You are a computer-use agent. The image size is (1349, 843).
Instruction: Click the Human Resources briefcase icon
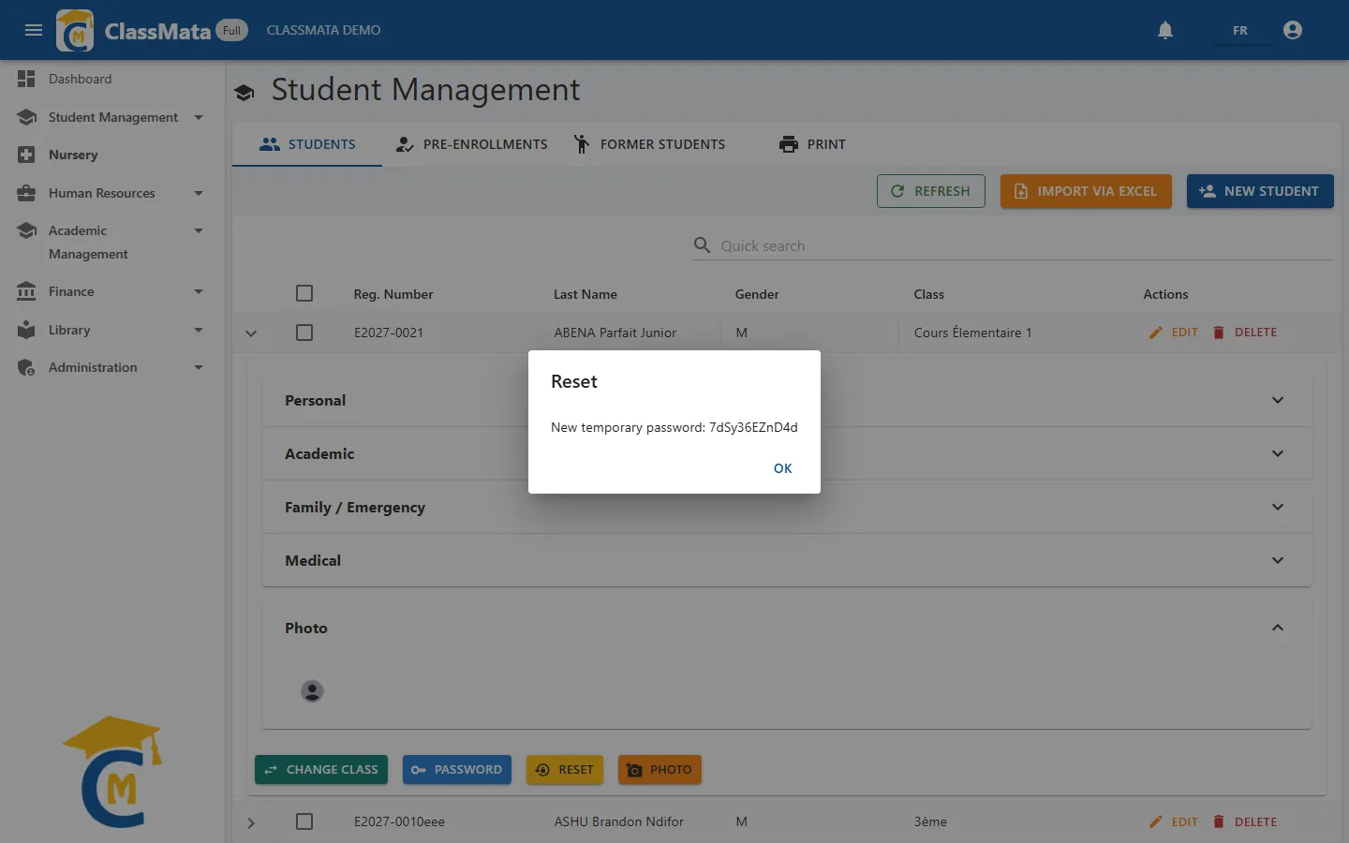point(26,193)
